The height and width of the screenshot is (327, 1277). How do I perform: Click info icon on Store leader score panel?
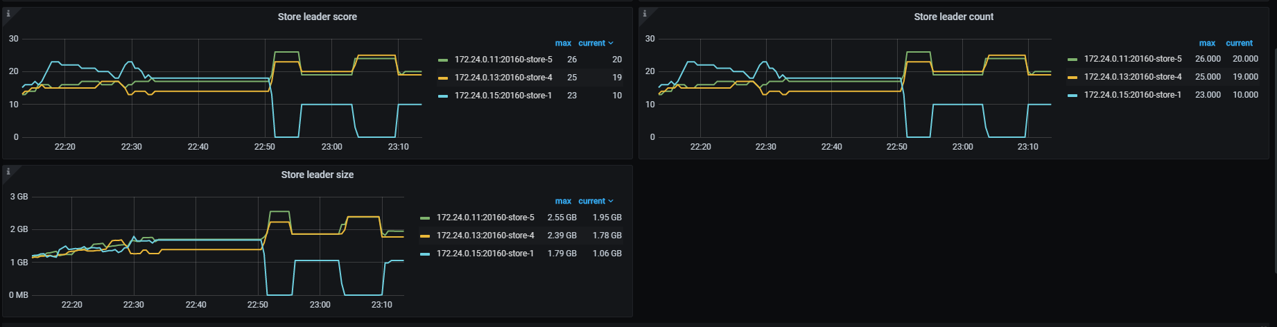(8, 14)
